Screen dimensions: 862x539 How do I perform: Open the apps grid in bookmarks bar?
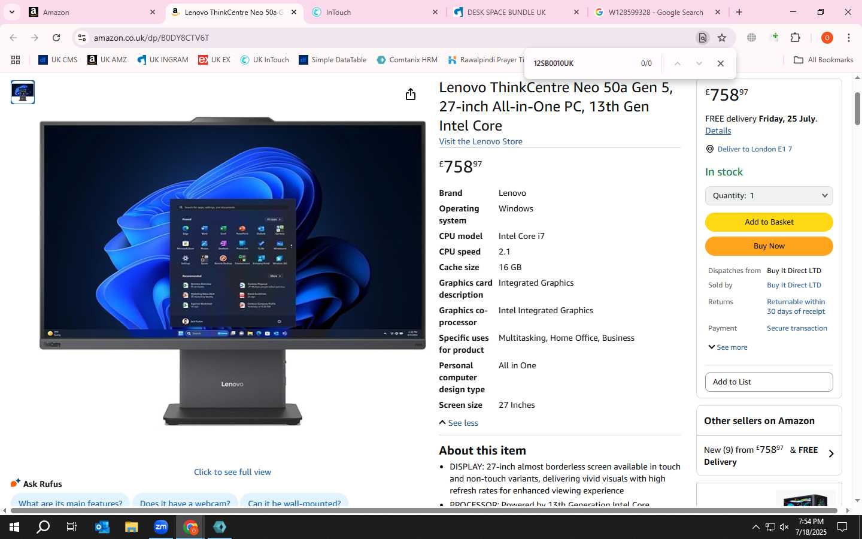point(16,60)
